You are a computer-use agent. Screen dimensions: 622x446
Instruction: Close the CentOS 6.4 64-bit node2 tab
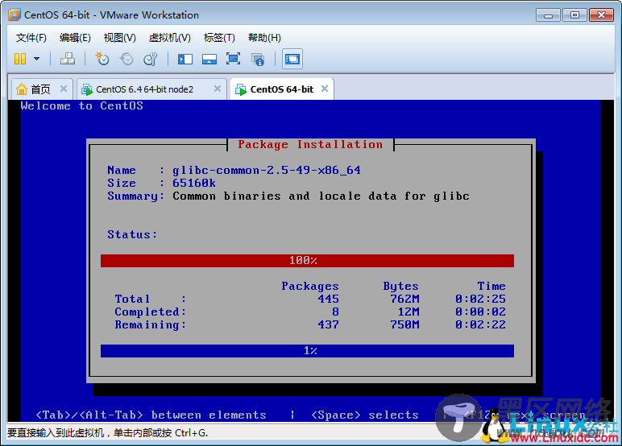pos(218,89)
